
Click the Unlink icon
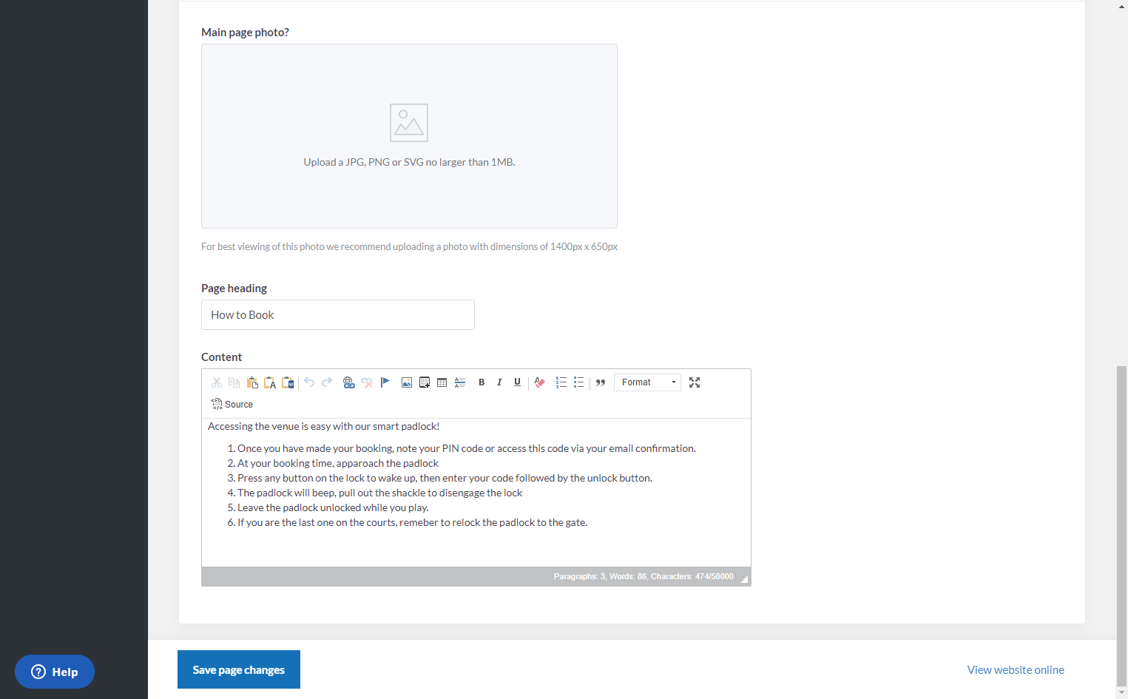367,382
